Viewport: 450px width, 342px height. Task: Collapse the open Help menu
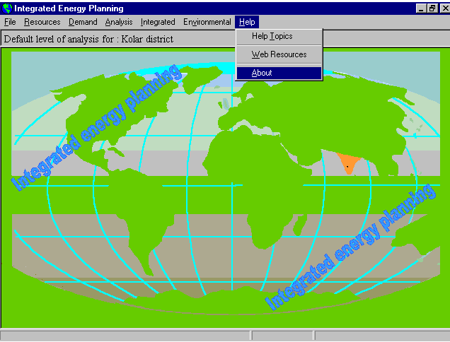click(x=246, y=22)
